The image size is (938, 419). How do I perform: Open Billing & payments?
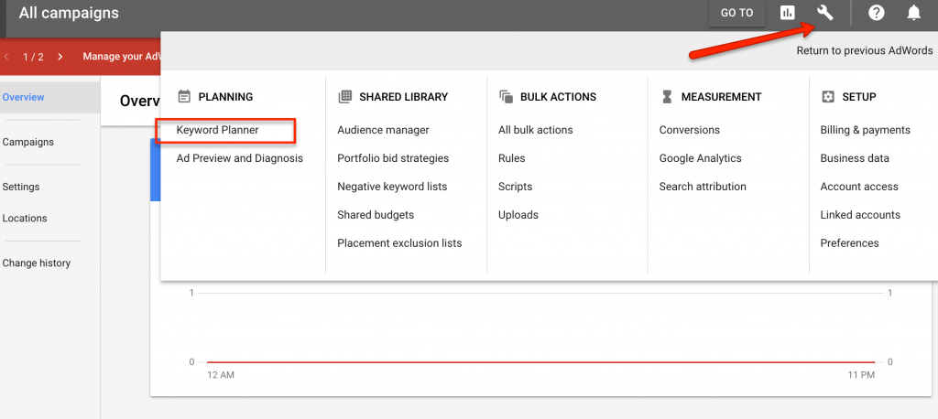pyautogui.click(x=865, y=130)
